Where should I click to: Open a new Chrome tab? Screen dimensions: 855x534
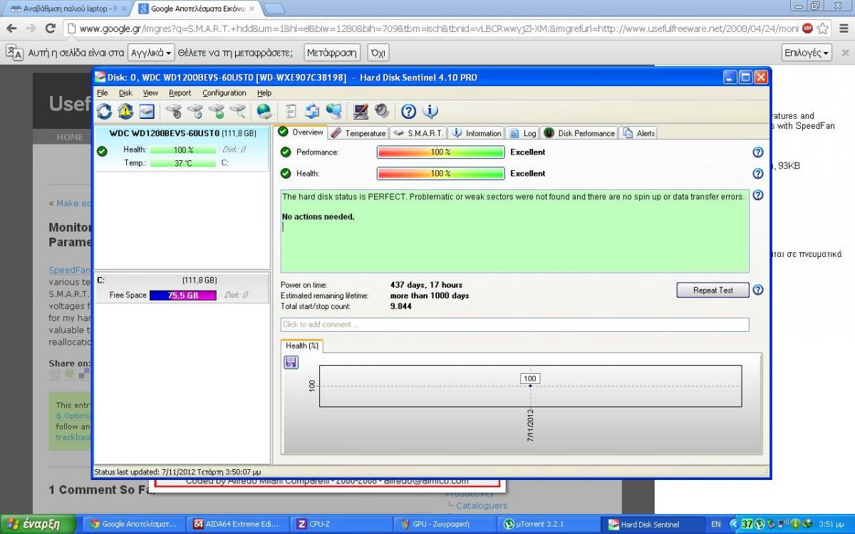[274, 9]
